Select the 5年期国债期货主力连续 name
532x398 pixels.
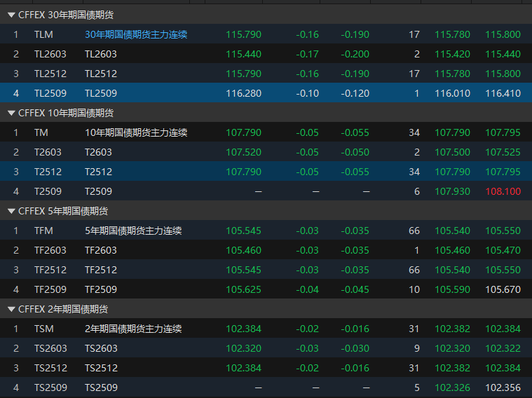(x=133, y=231)
